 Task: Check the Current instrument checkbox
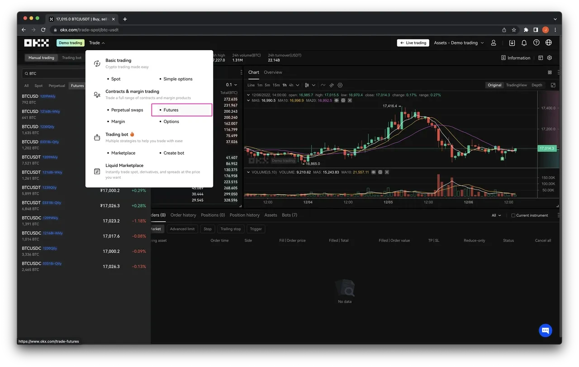pos(513,215)
